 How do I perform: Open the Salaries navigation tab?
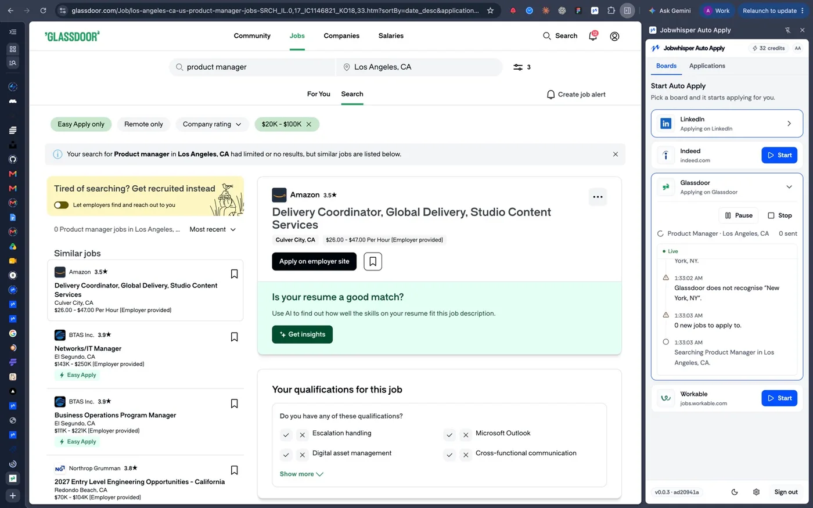(x=391, y=36)
